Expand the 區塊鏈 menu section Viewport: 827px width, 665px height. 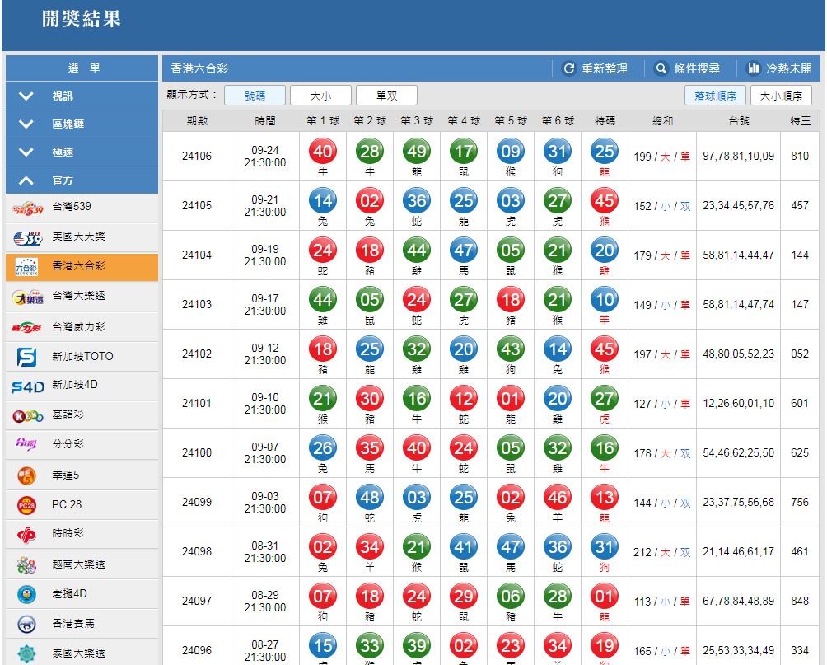point(82,124)
